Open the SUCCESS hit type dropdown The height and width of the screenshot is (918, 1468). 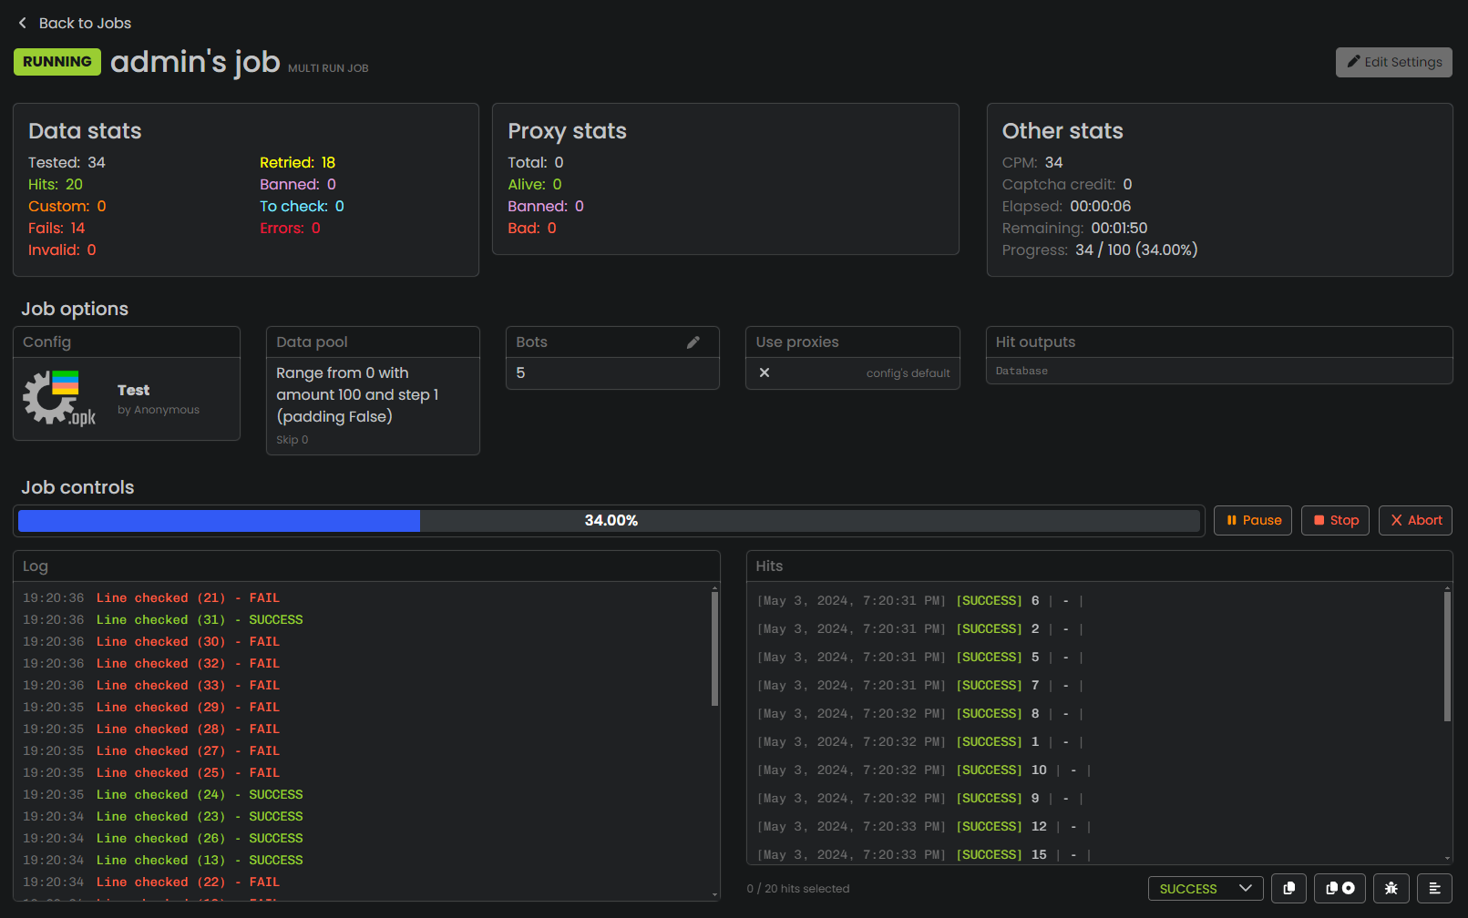pyautogui.click(x=1206, y=888)
